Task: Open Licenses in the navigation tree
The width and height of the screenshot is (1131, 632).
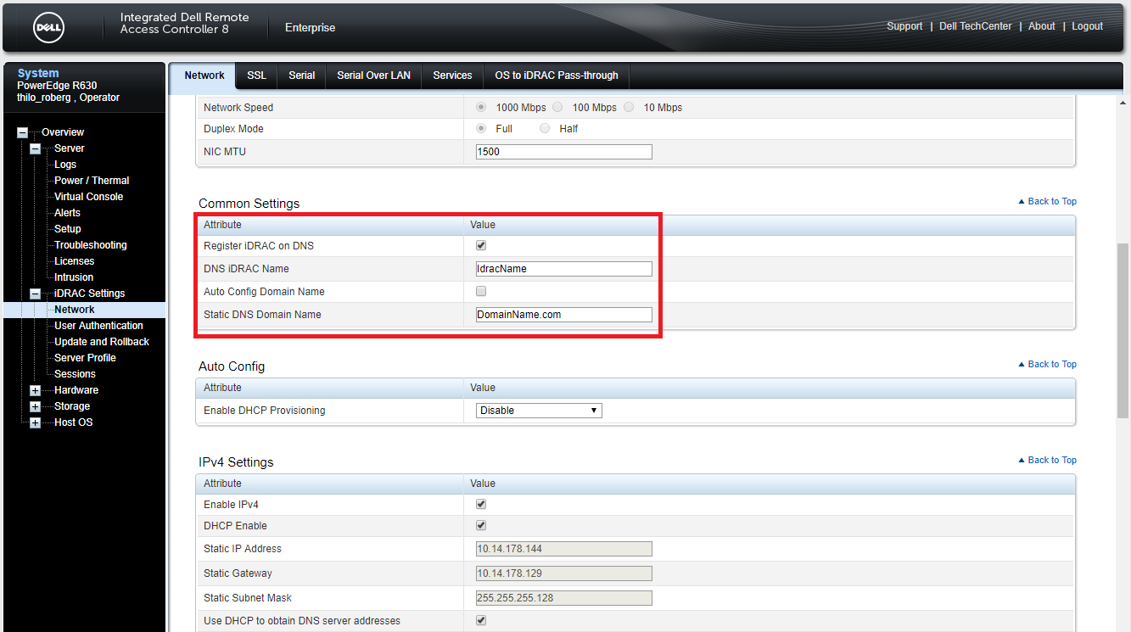Action: pos(74,261)
